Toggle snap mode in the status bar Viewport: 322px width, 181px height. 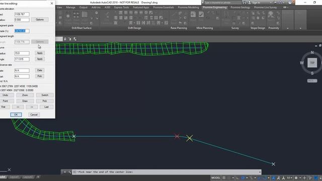[228, 177]
